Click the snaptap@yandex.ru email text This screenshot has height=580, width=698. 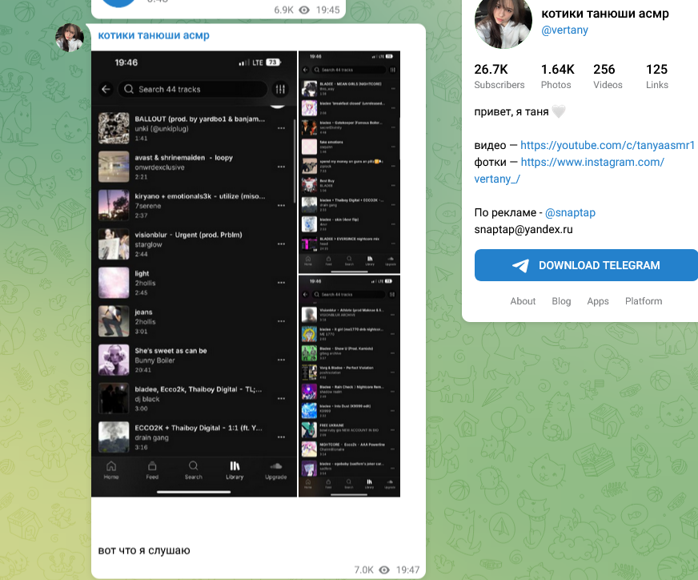523,229
